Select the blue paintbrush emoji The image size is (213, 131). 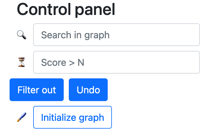coord(22,117)
